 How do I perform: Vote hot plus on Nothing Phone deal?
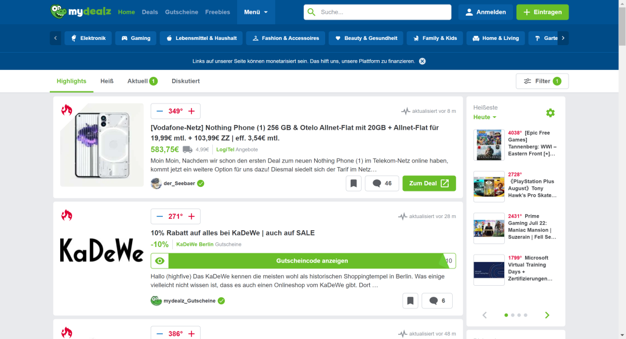191,111
